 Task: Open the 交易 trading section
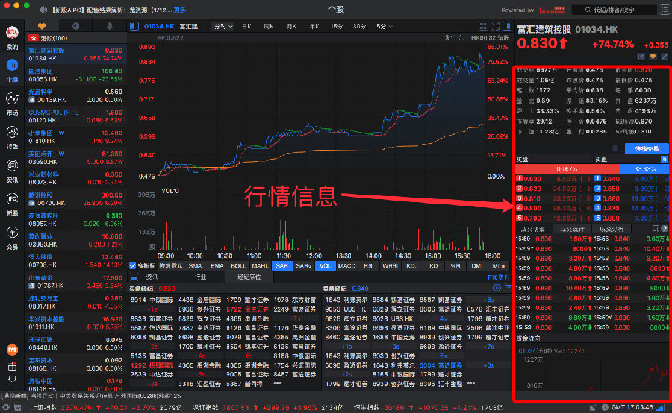pos(12,233)
